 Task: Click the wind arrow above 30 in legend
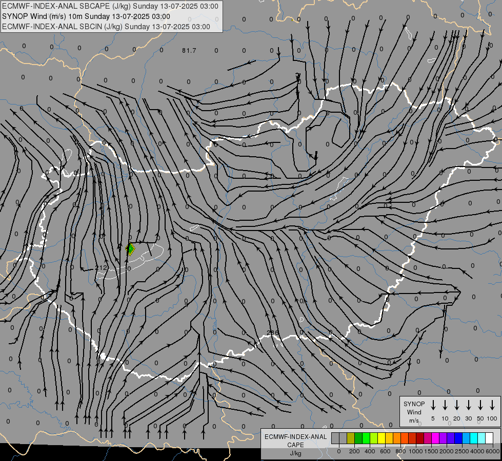[468, 405]
